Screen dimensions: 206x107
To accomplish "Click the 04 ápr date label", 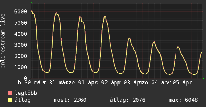I will coord(161,83).
